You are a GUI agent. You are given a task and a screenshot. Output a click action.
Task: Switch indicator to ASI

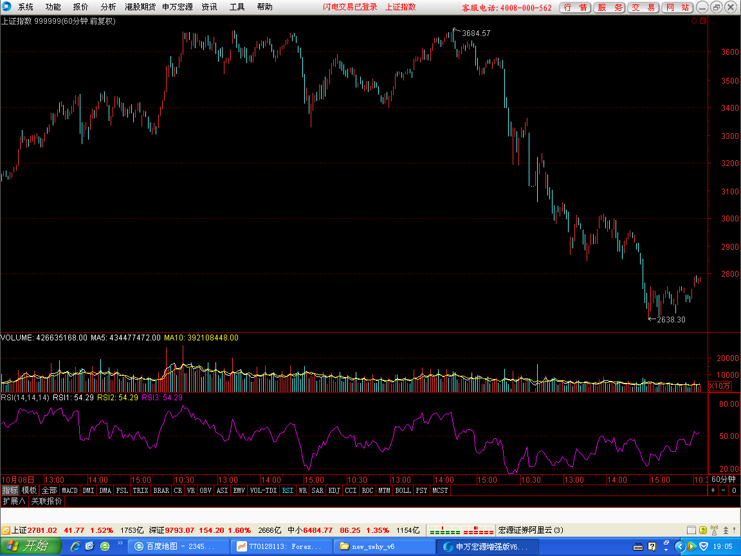[222, 490]
